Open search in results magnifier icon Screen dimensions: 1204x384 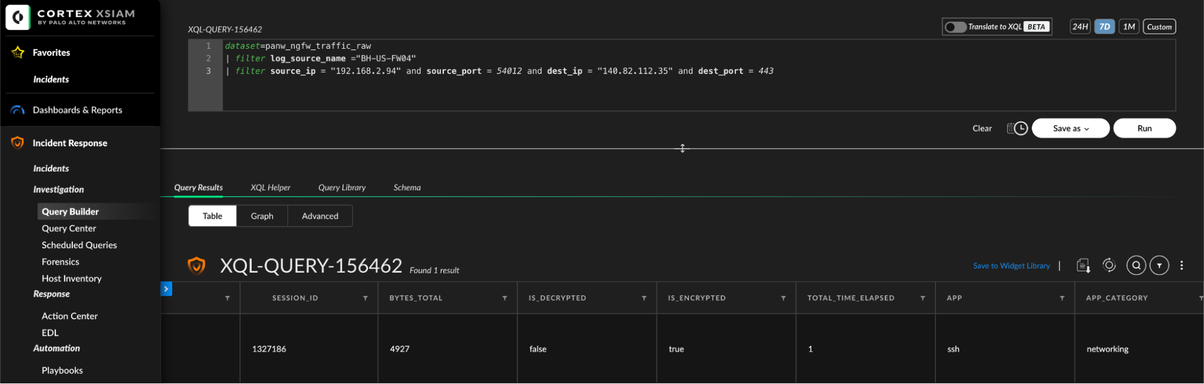click(x=1136, y=265)
